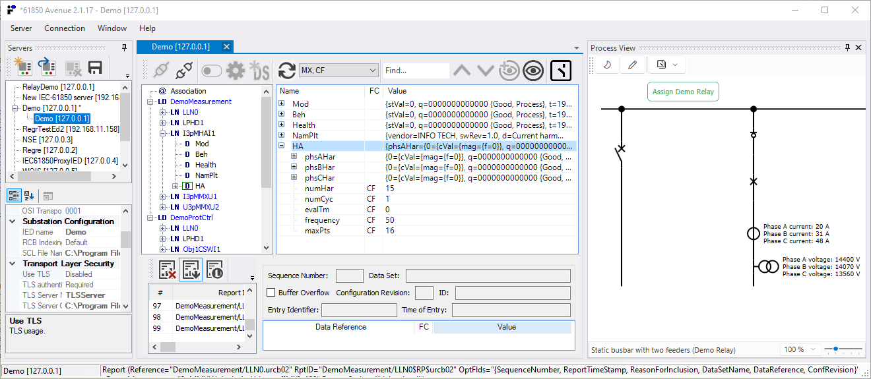Check the Buffer Overflow checkbox
Image resolution: width=871 pixels, height=379 pixels.
[x=271, y=293]
